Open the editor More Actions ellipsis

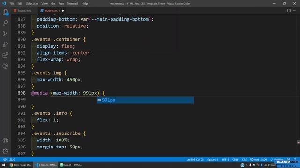pos(295,10)
